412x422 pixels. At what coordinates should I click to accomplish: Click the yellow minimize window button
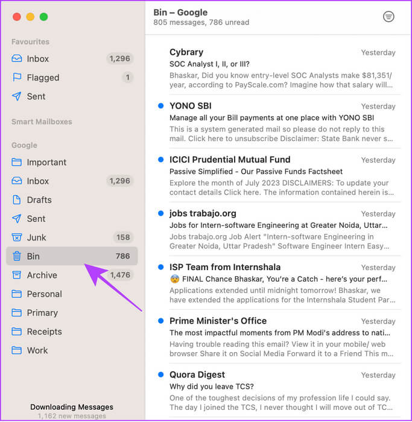pos(30,17)
